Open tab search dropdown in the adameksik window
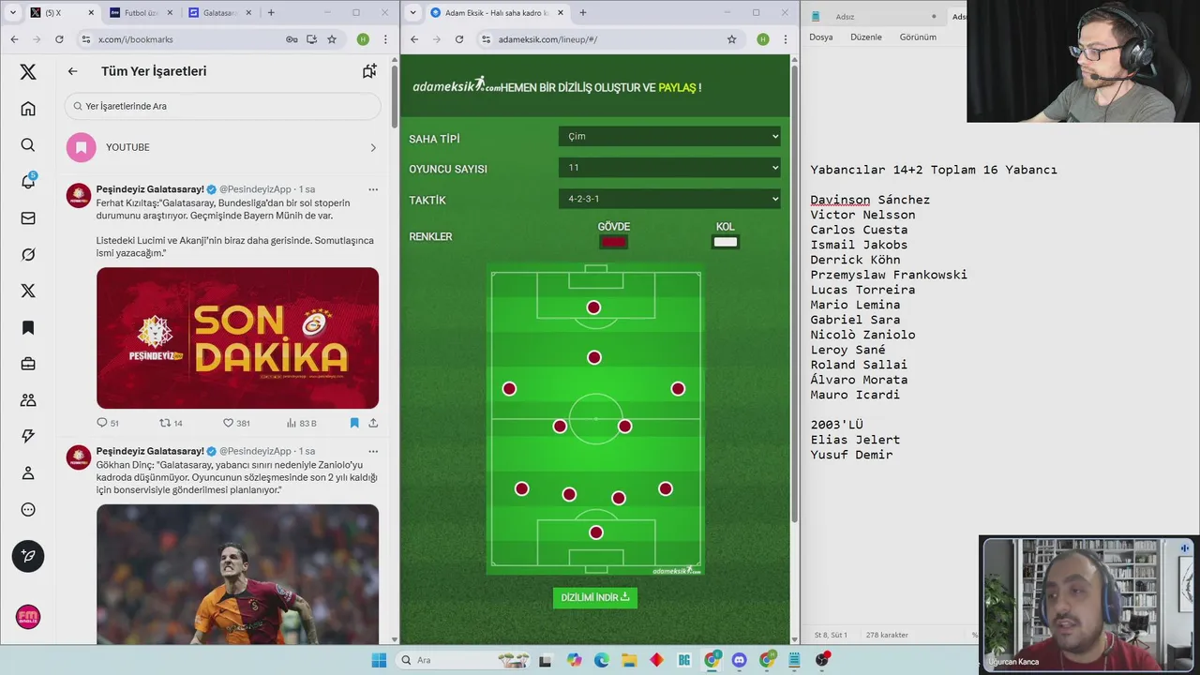 (412, 12)
